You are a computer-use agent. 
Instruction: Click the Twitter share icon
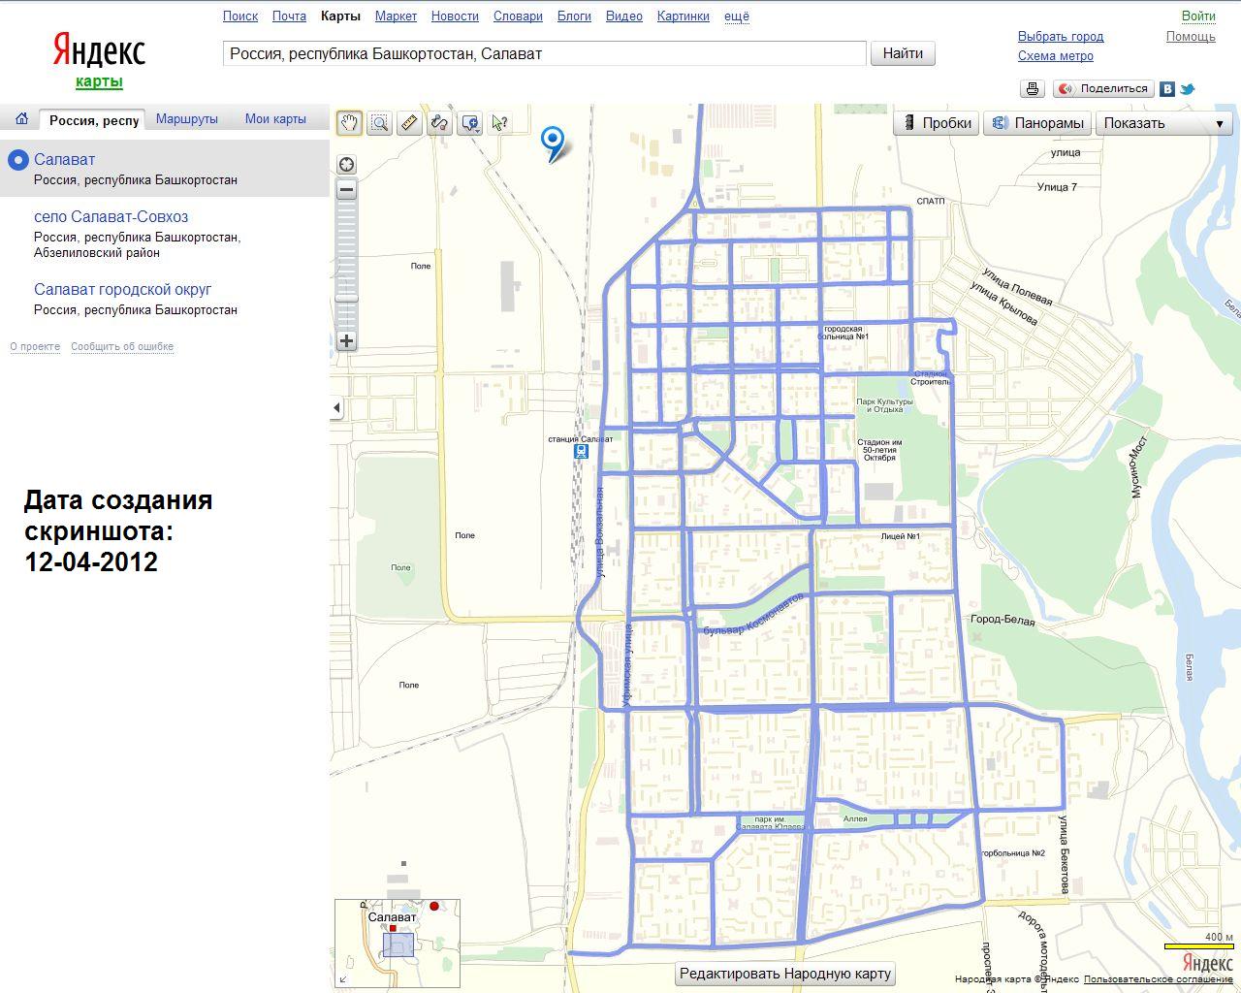[x=1187, y=88]
